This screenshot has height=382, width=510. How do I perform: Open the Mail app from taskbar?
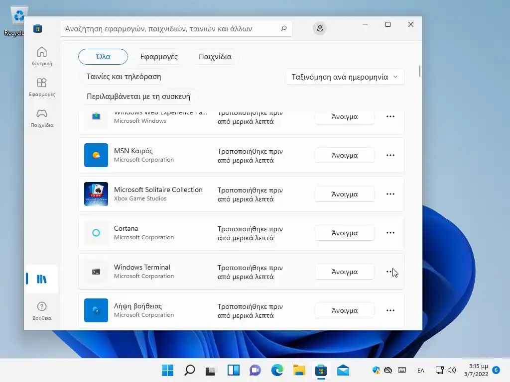point(343,370)
